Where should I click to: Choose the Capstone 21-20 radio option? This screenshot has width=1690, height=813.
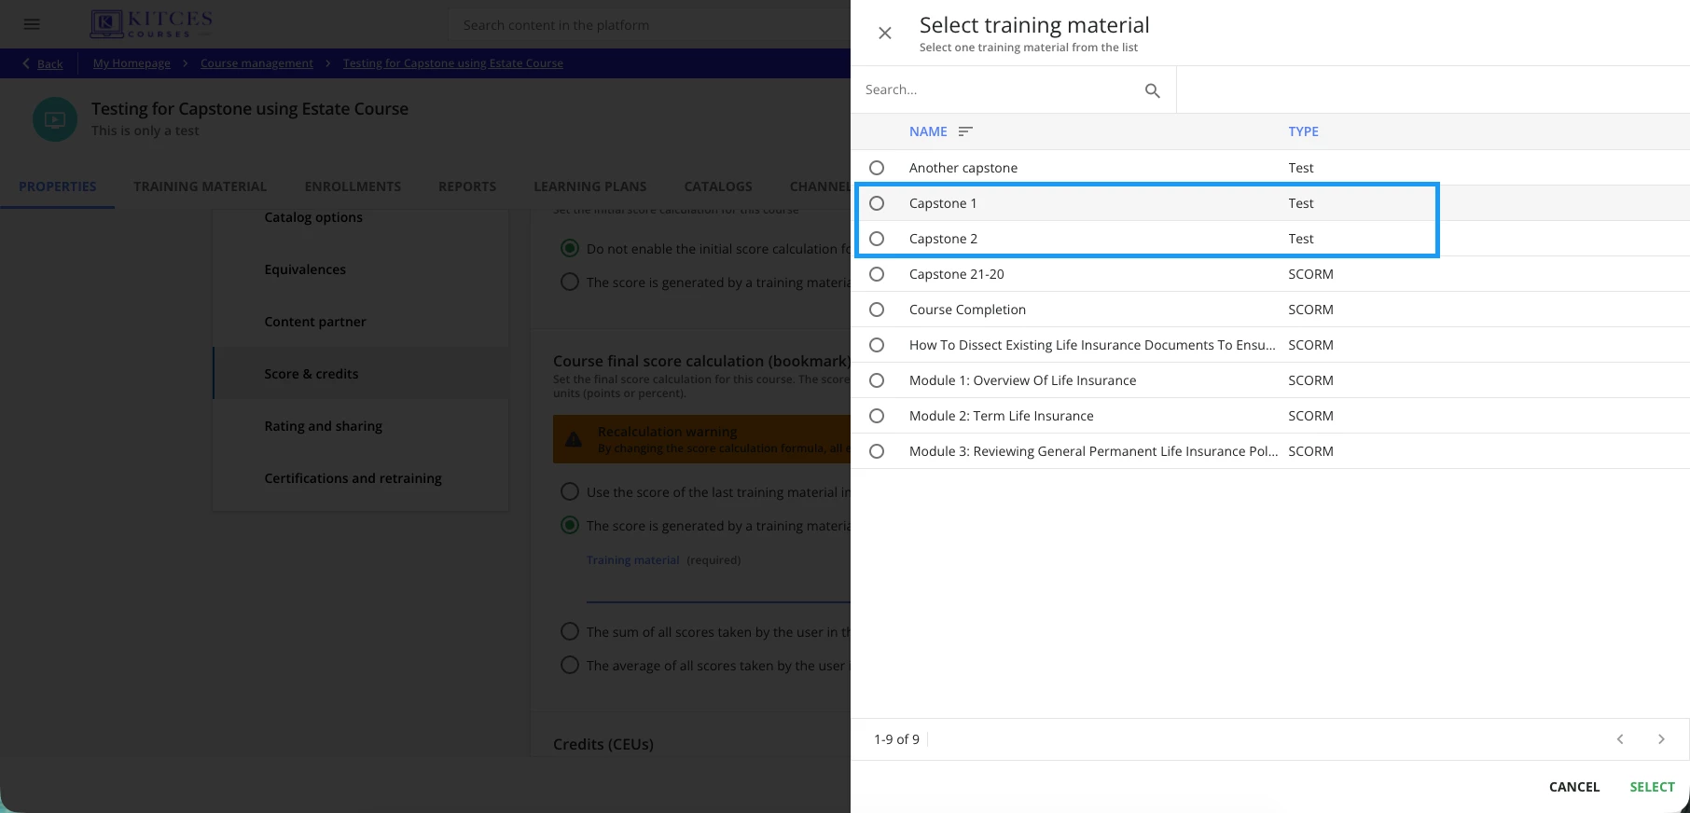877,274
